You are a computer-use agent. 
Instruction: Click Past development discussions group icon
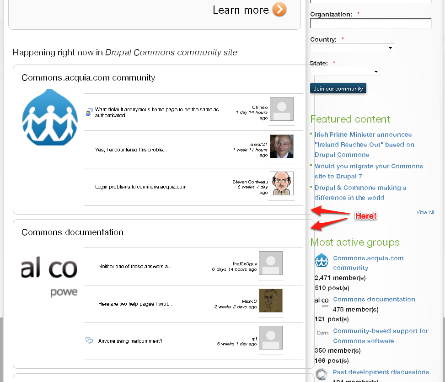[x=322, y=374]
